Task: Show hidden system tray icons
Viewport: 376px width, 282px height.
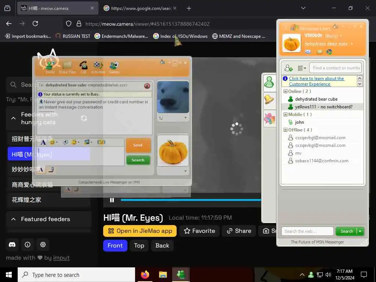Action: (302, 275)
